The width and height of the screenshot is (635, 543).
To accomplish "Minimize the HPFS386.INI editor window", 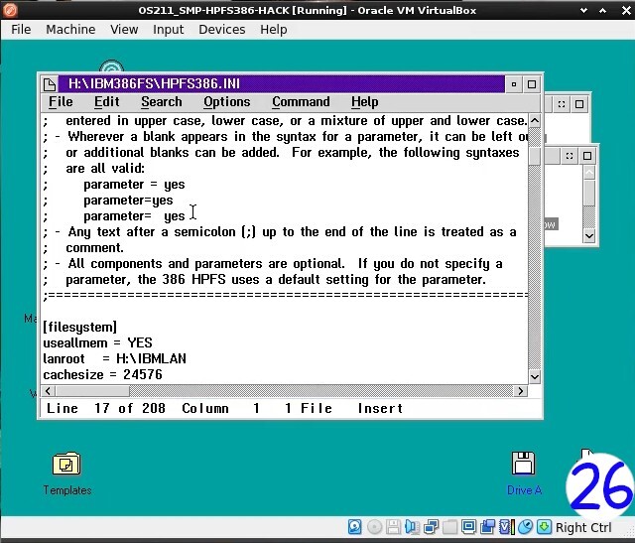I will [514, 84].
